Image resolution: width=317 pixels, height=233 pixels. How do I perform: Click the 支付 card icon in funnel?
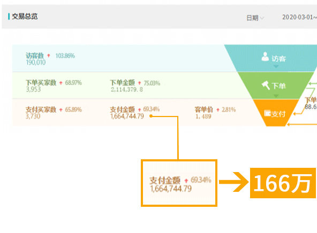point(267,113)
